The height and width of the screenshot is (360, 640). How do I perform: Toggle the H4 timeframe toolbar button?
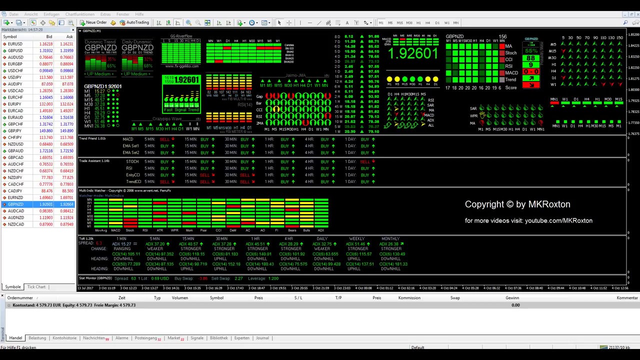point(427,22)
